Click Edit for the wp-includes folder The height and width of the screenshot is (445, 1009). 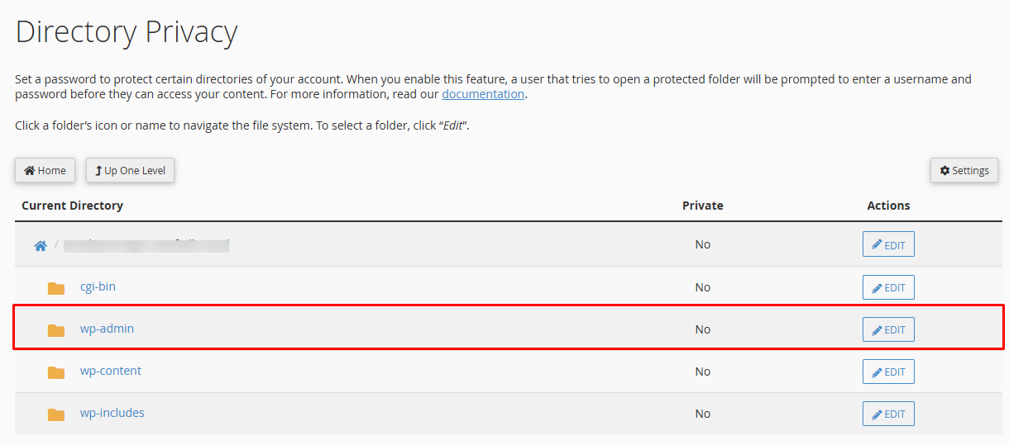click(x=888, y=414)
